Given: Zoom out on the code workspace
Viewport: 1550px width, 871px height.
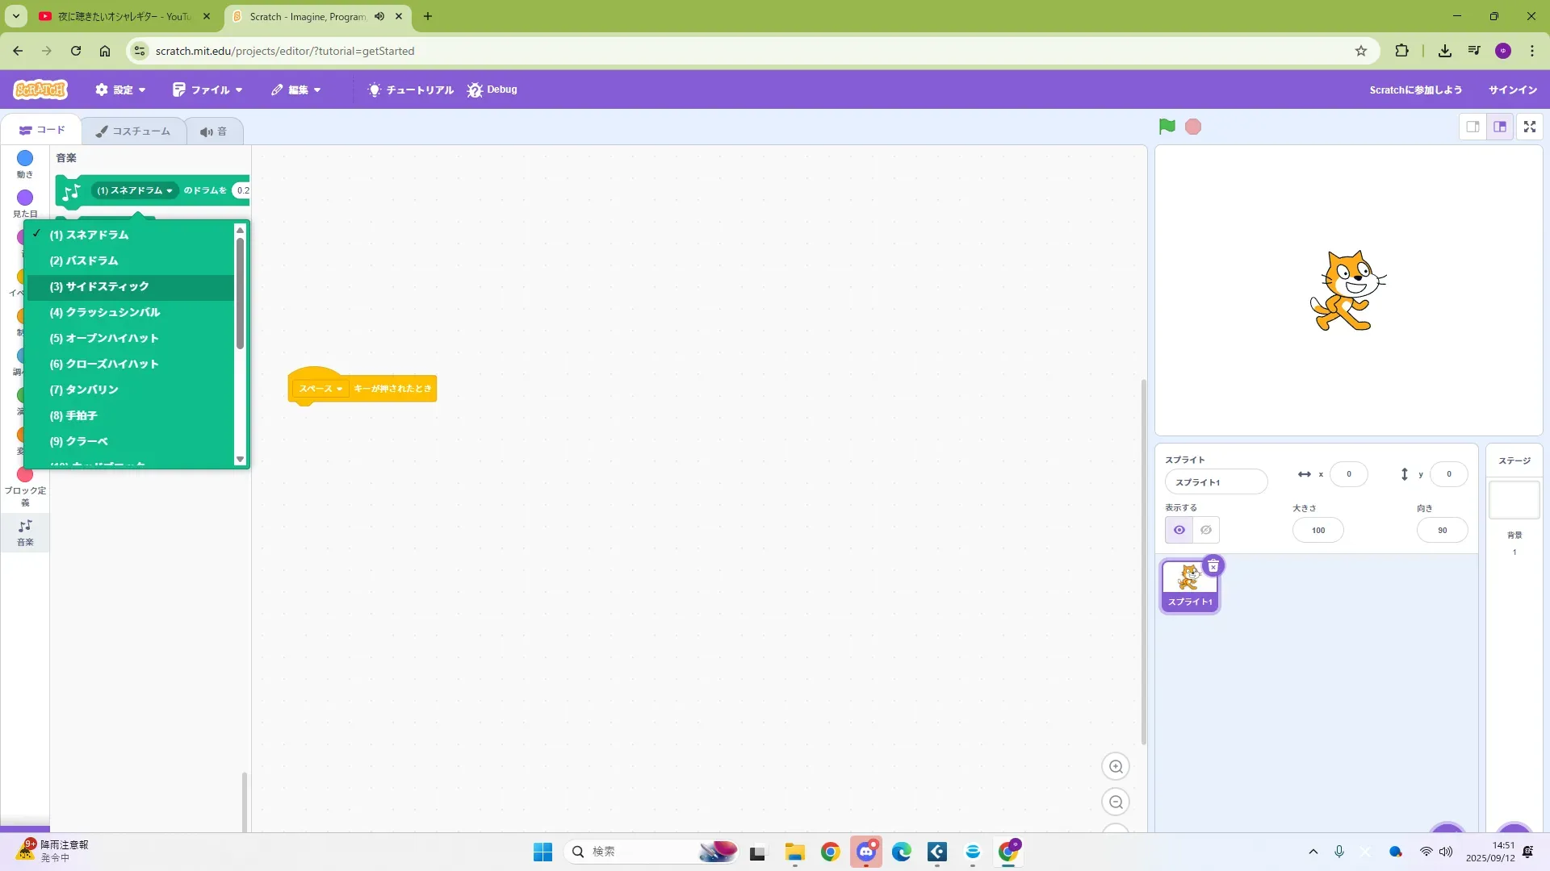Looking at the screenshot, I should [x=1116, y=802].
